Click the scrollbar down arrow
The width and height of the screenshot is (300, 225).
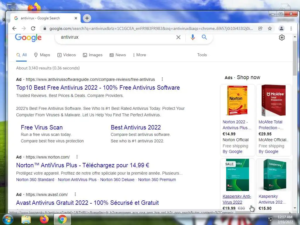(295, 208)
